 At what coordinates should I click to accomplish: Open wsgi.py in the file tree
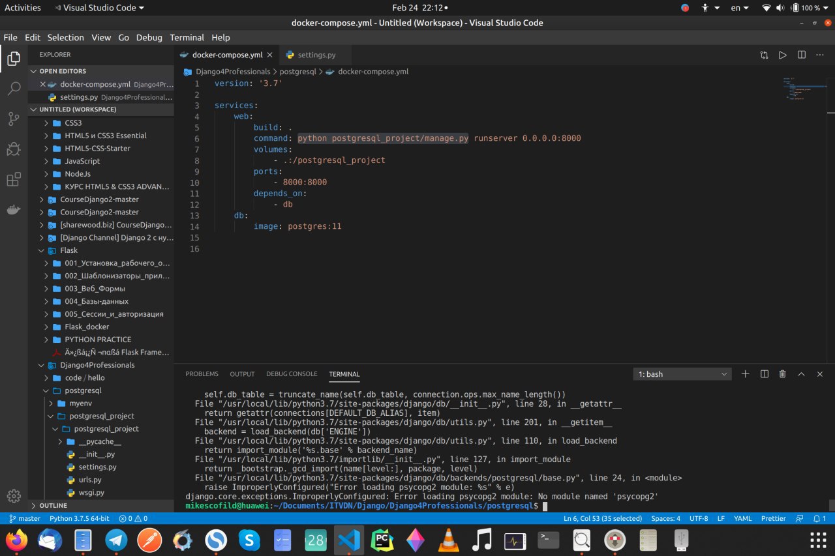[91, 492]
